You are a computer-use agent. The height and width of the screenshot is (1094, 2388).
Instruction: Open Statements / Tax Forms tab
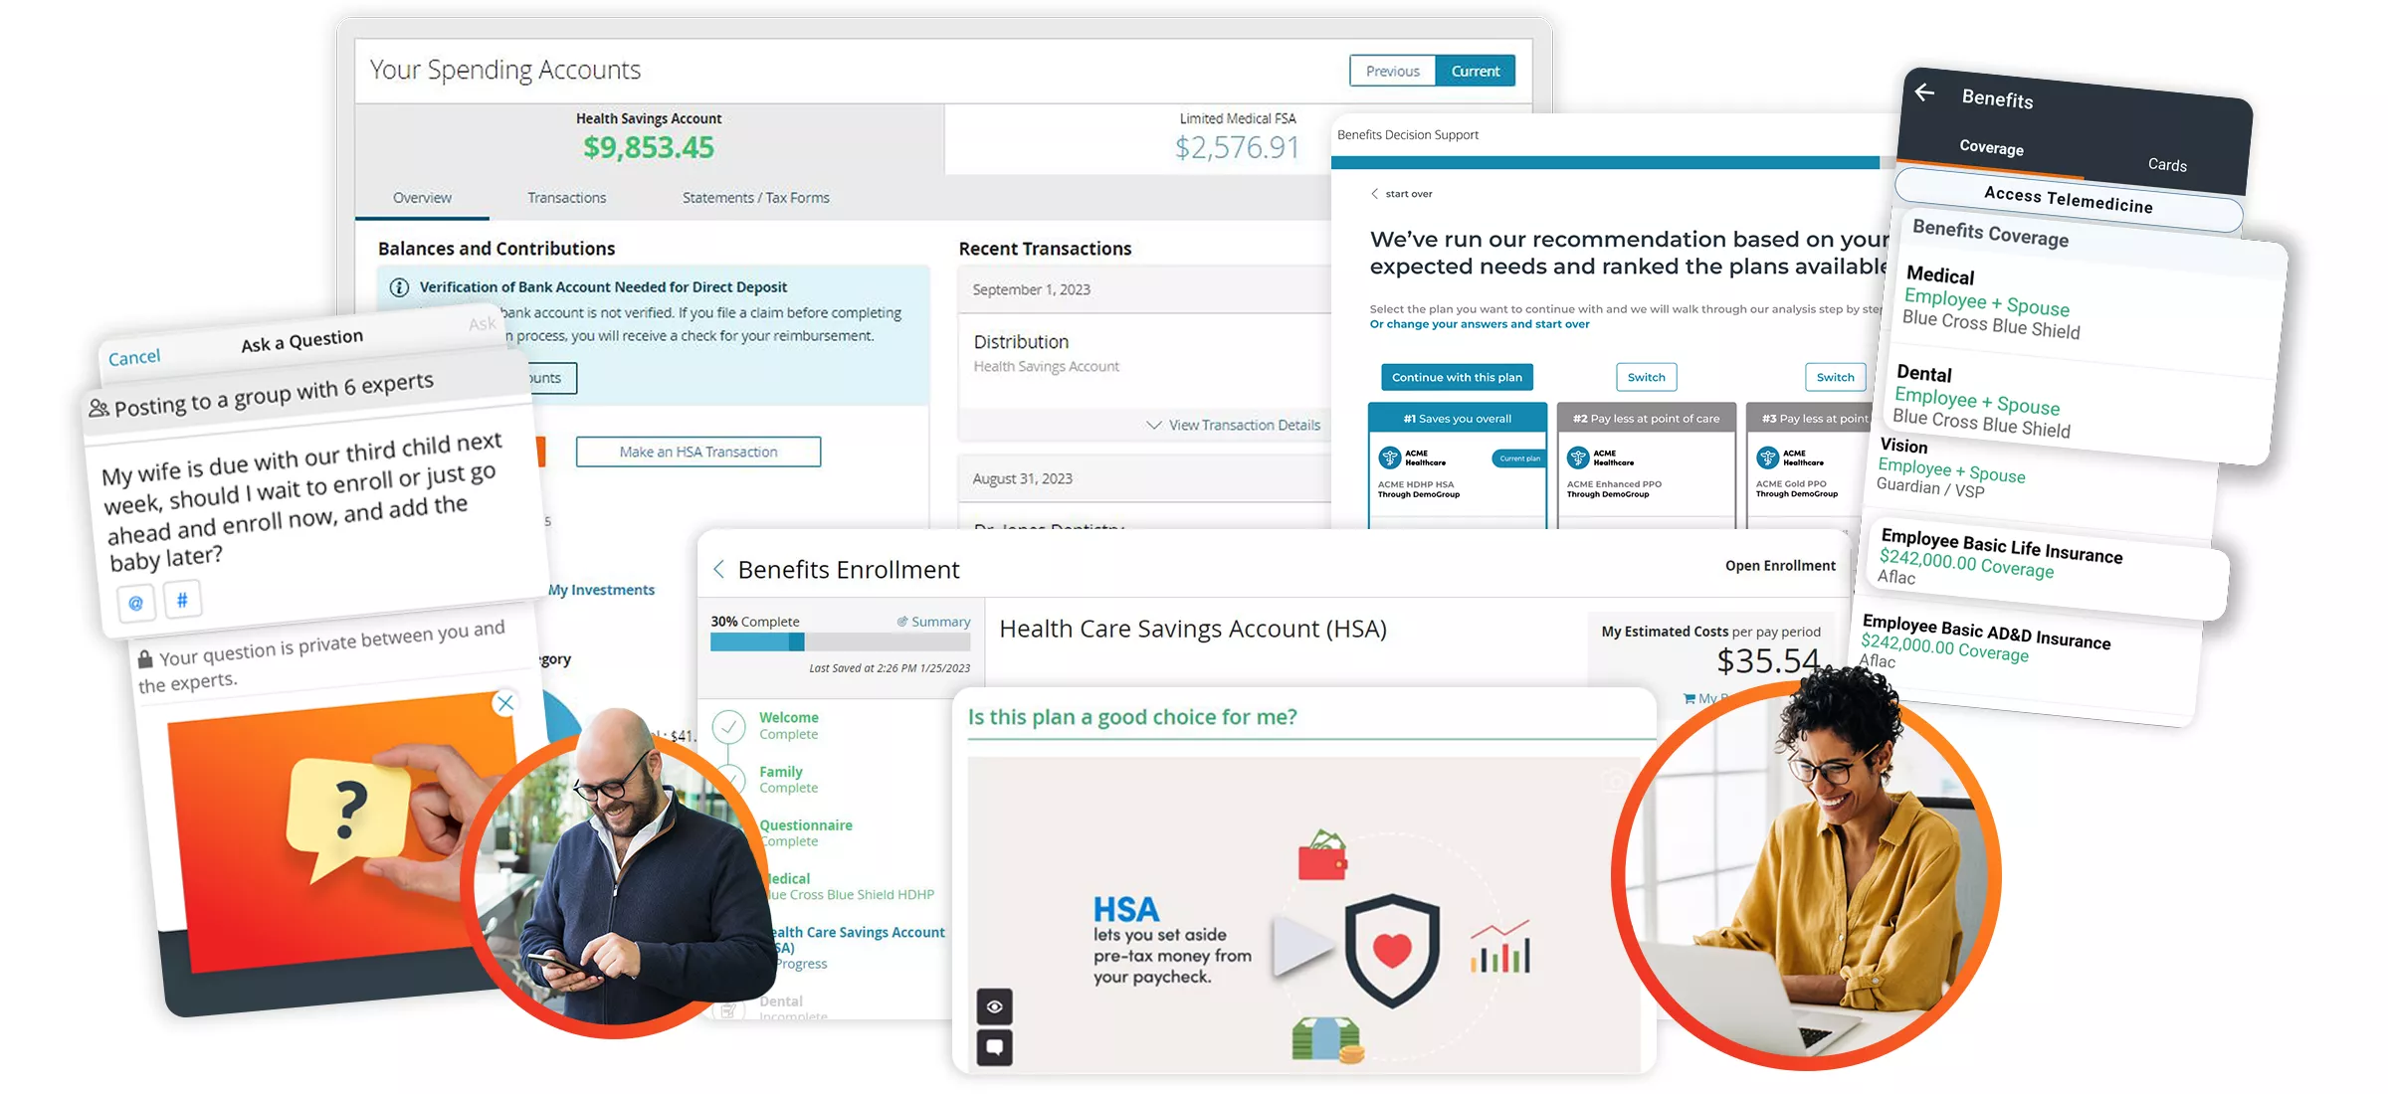757,196
